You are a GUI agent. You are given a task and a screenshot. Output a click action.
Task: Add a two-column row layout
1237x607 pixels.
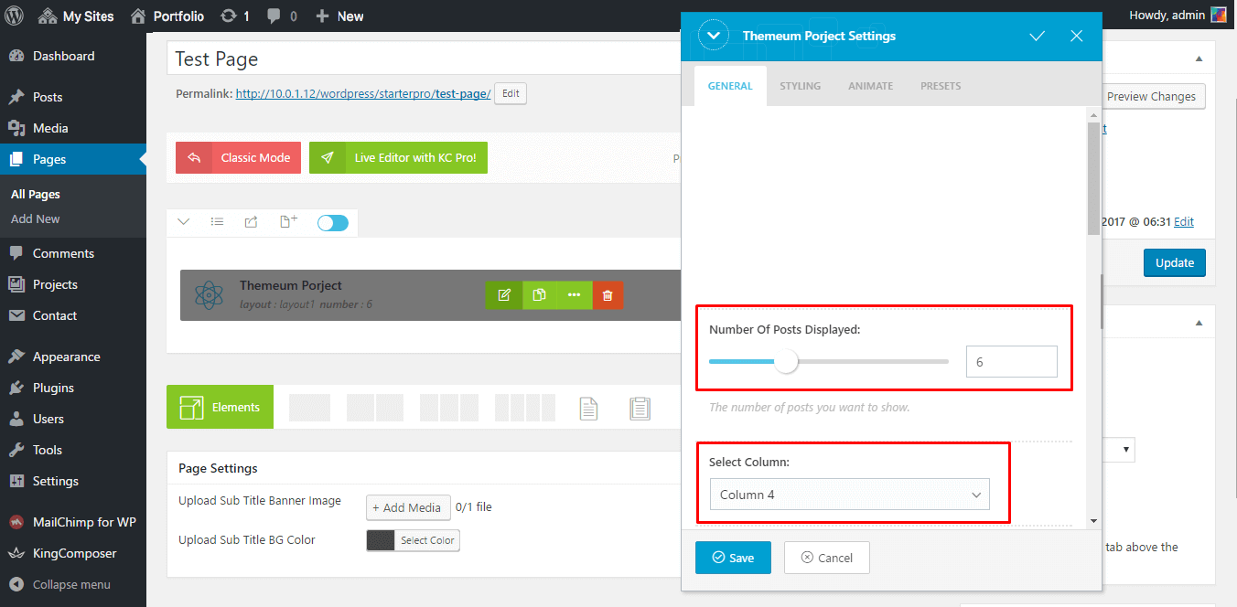[x=375, y=408]
